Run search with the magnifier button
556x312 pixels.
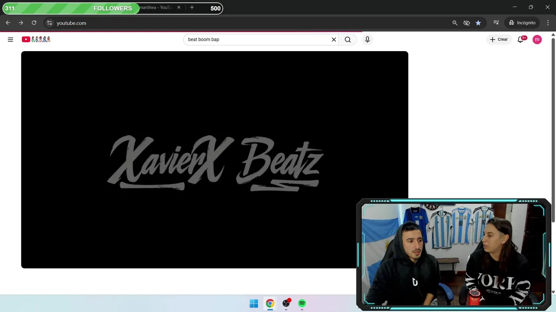[x=348, y=39]
